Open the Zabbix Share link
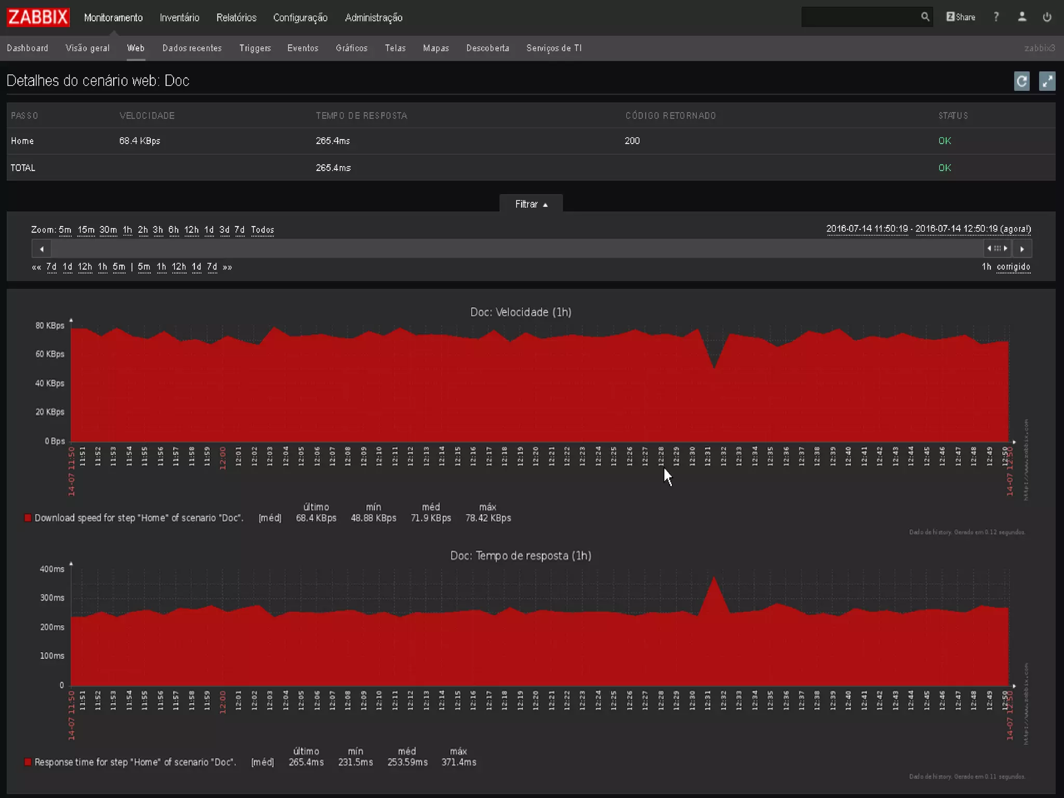Viewport: 1064px width, 798px height. click(961, 17)
